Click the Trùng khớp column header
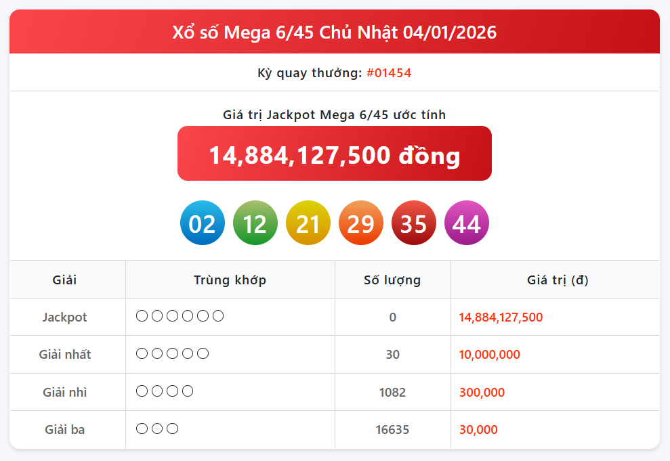 [x=229, y=280]
